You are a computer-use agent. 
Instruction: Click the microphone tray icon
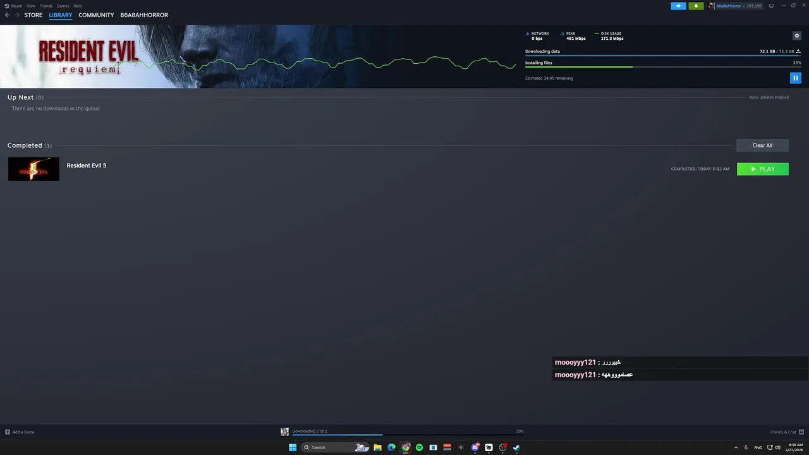click(746, 447)
